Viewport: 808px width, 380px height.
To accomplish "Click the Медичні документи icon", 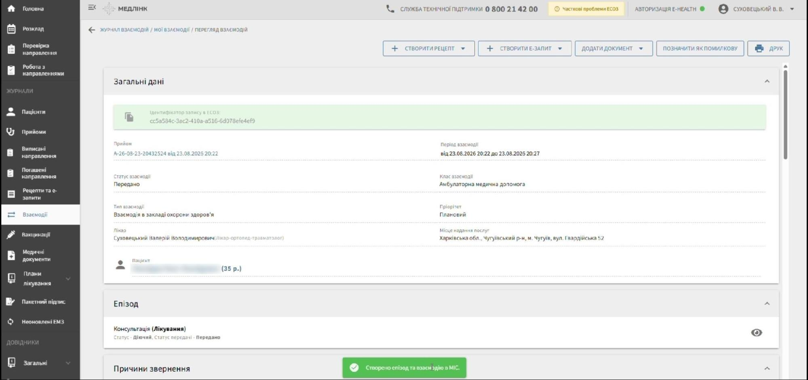I will pyautogui.click(x=11, y=256).
